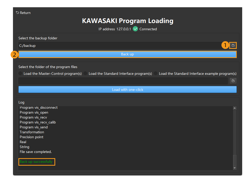Viewport: 251px width, 183px height.
Task: Click the log scrollbar down arrow
Action: pyautogui.click(x=235, y=168)
